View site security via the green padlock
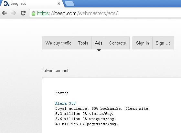The height and width of the screenshot is (133, 181). (34, 13)
